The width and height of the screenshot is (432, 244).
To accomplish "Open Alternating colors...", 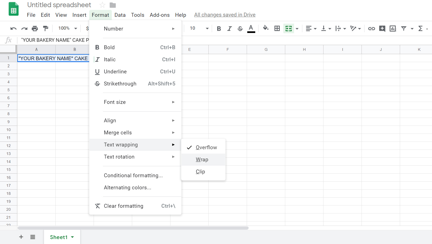I will [x=135, y=187].
